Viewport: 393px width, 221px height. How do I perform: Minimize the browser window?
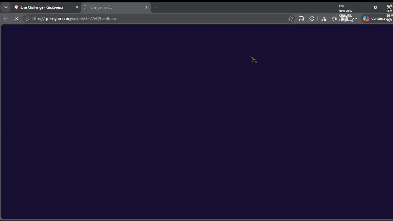pos(362,7)
